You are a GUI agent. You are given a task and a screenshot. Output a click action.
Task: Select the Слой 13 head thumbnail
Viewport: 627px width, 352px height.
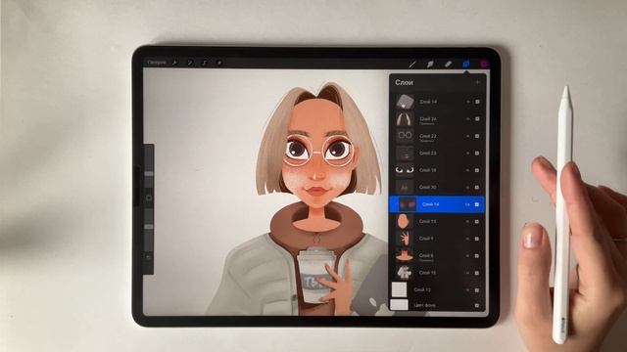pyautogui.click(x=405, y=222)
